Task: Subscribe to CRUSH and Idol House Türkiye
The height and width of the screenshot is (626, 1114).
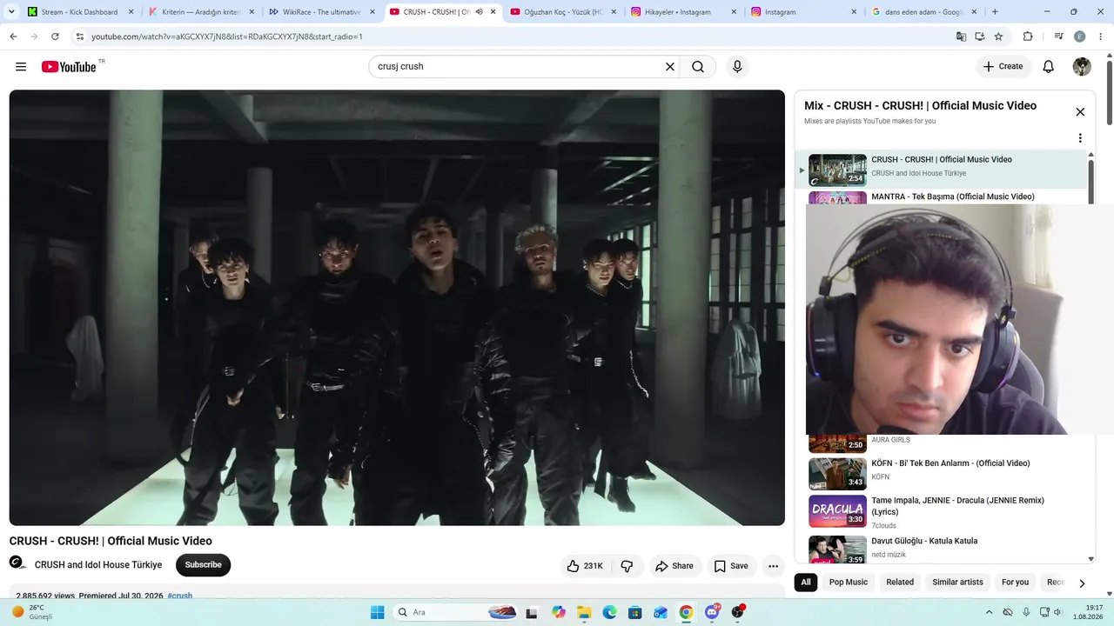Action: (203, 565)
